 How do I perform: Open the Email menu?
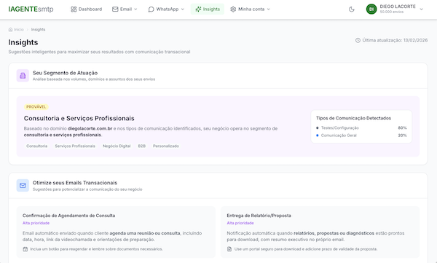(125, 9)
